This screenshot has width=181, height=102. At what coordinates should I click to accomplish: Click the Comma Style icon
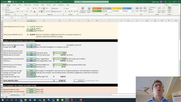pos(72,11)
